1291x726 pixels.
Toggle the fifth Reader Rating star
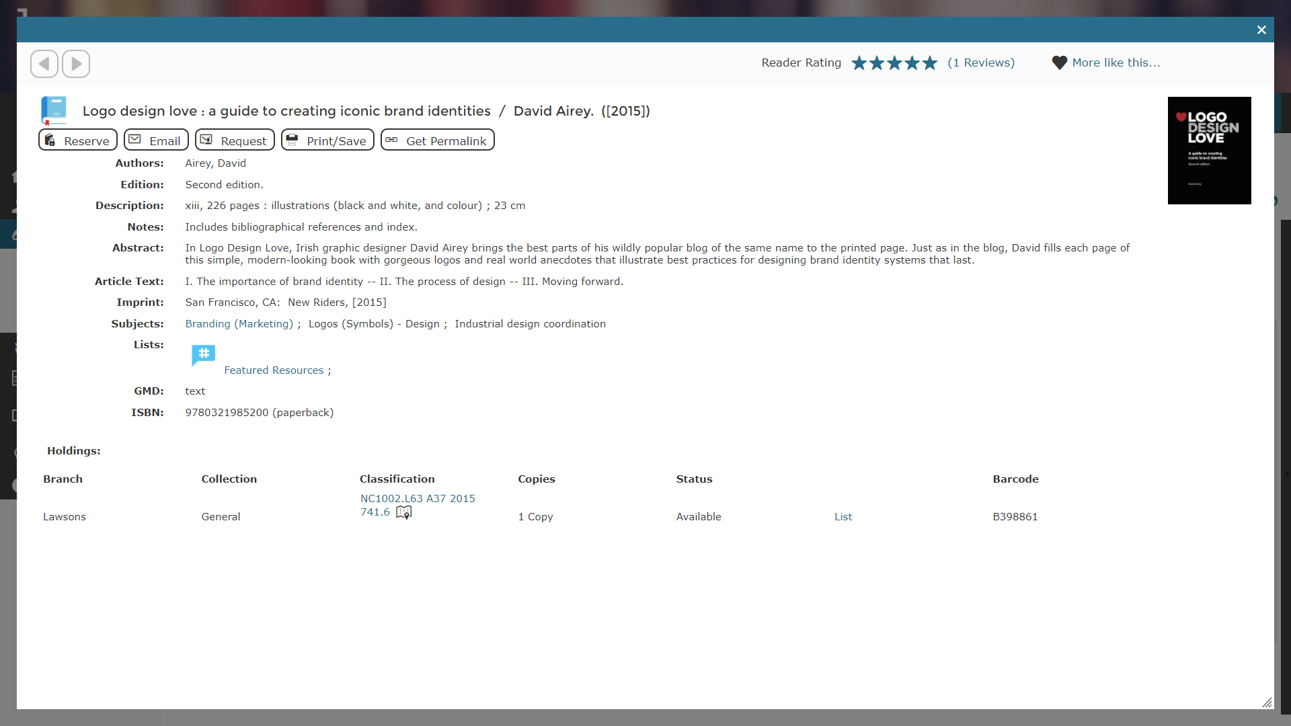point(930,63)
